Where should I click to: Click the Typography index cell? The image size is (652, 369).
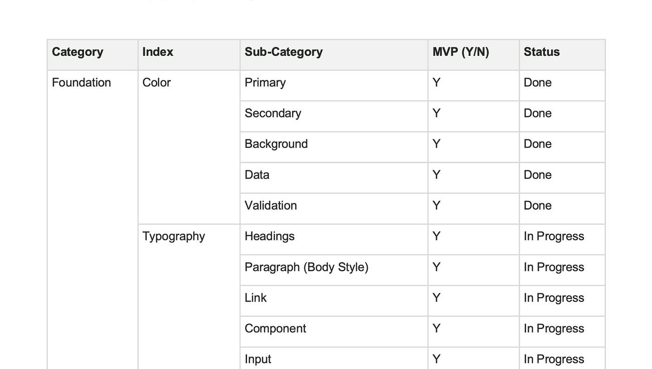pos(189,297)
